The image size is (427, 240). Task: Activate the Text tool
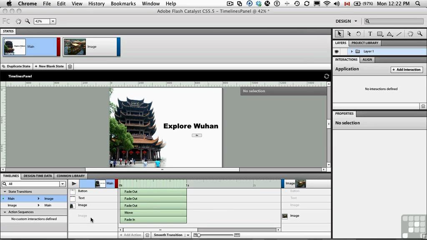point(370,34)
